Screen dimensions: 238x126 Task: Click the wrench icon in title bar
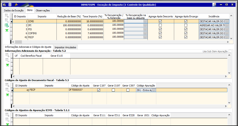tap(16, 5)
